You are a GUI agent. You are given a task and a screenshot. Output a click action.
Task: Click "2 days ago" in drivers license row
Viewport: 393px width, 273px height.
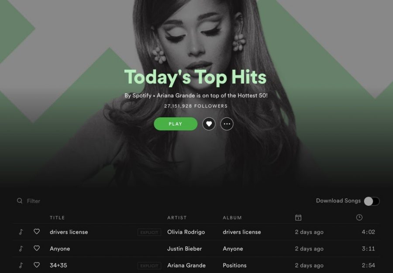[x=309, y=232]
